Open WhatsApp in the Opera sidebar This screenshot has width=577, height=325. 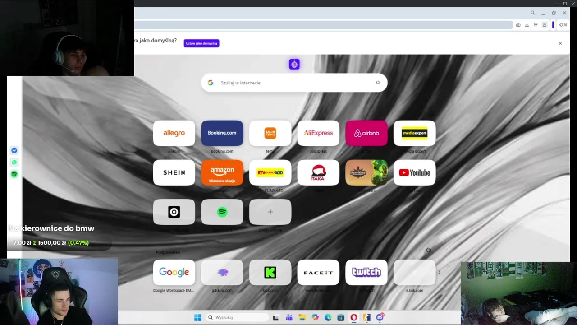[14, 162]
